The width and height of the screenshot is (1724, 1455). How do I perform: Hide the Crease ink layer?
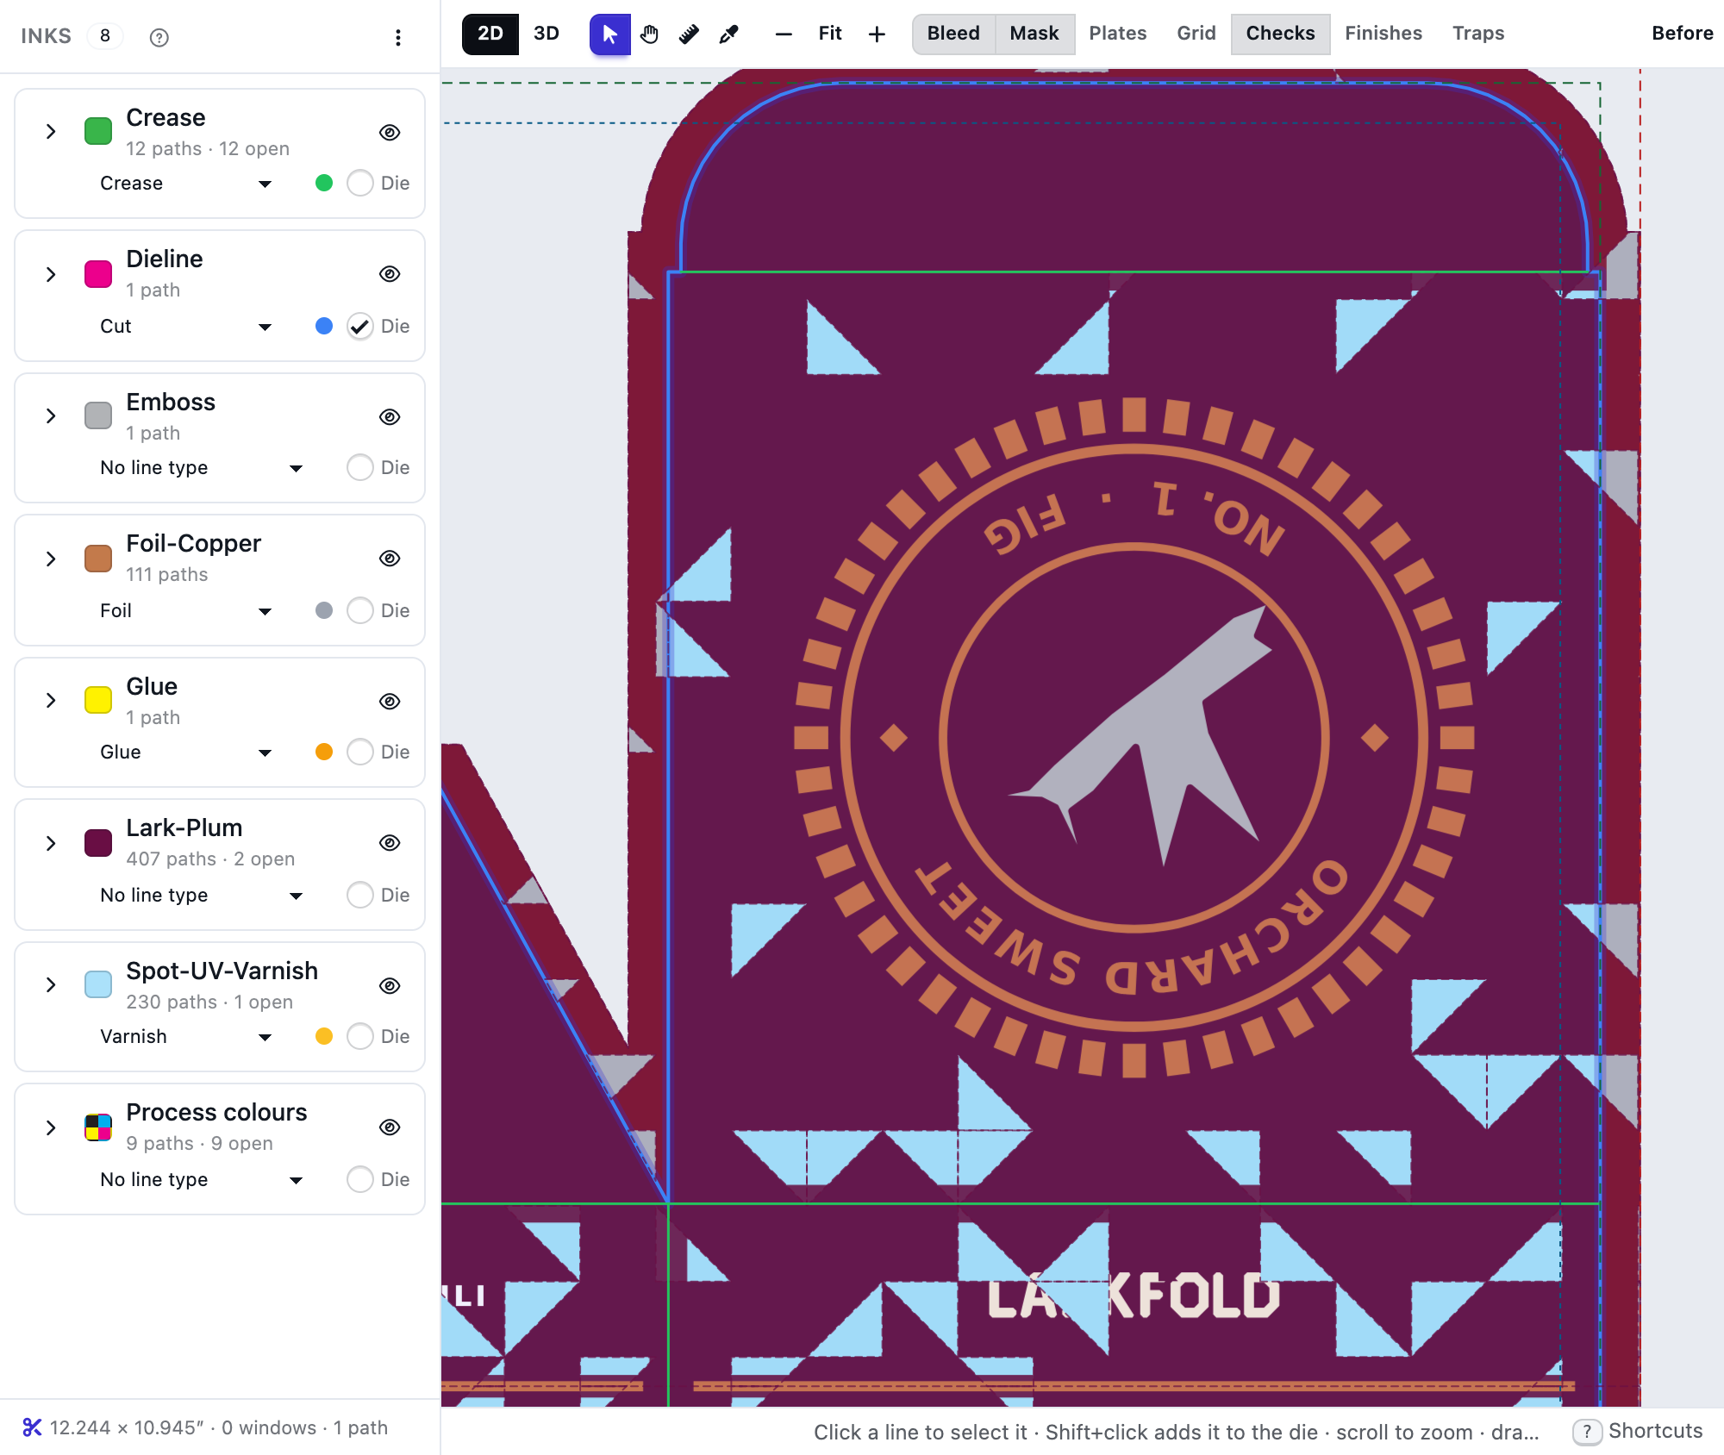coord(390,132)
